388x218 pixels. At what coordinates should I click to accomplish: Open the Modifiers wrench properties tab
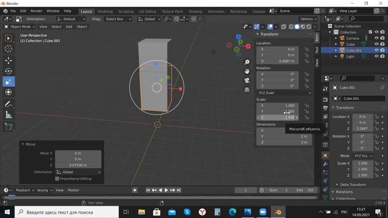[325, 164]
